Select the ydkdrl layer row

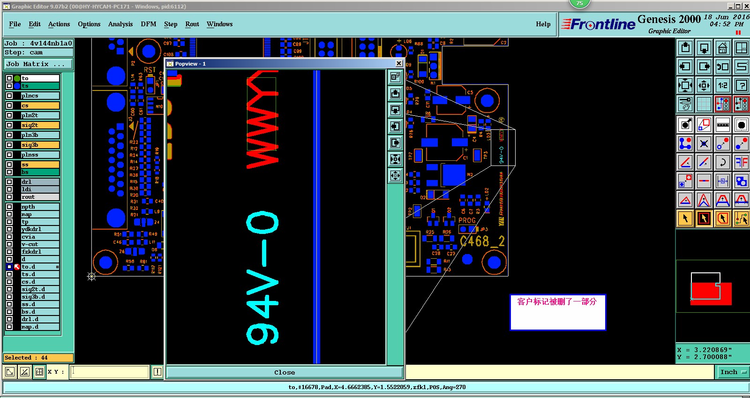[40, 229]
